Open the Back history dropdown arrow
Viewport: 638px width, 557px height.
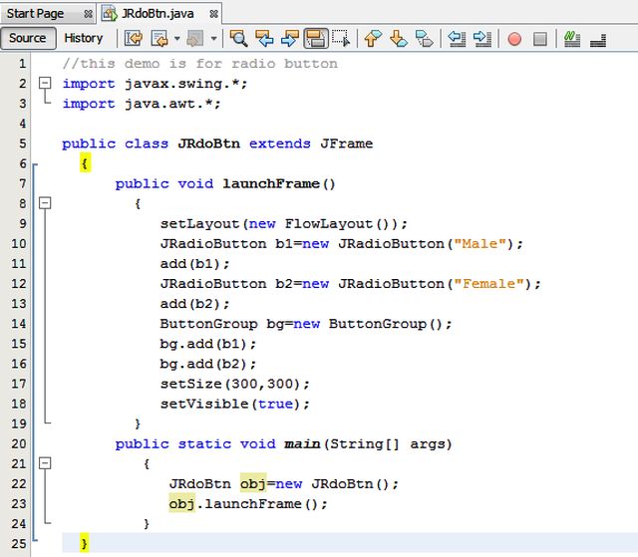pyautogui.click(x=177, y=39)
